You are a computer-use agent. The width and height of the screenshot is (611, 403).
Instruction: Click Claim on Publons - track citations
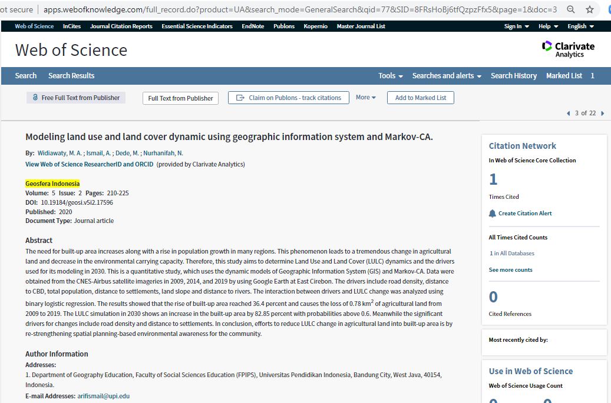click(x=288, y=98)
